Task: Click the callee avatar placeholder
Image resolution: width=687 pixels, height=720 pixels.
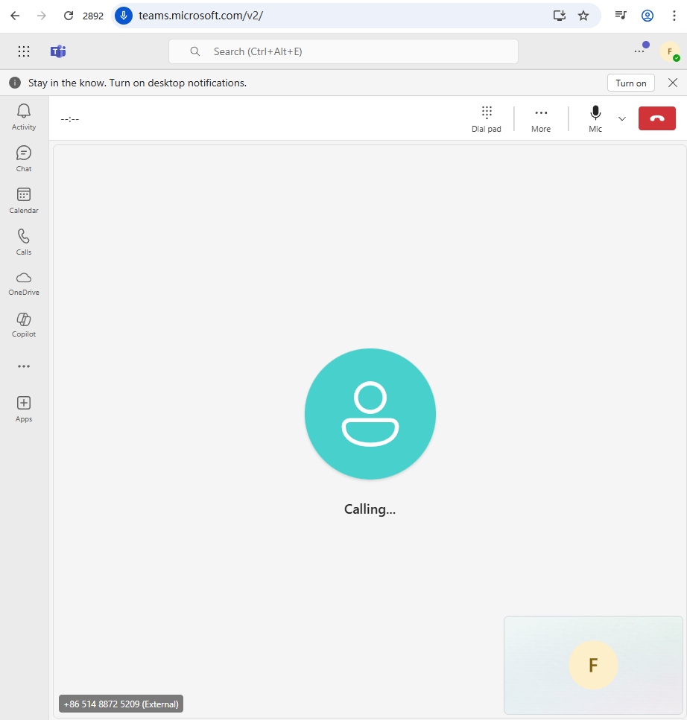Action: point(370,414)
